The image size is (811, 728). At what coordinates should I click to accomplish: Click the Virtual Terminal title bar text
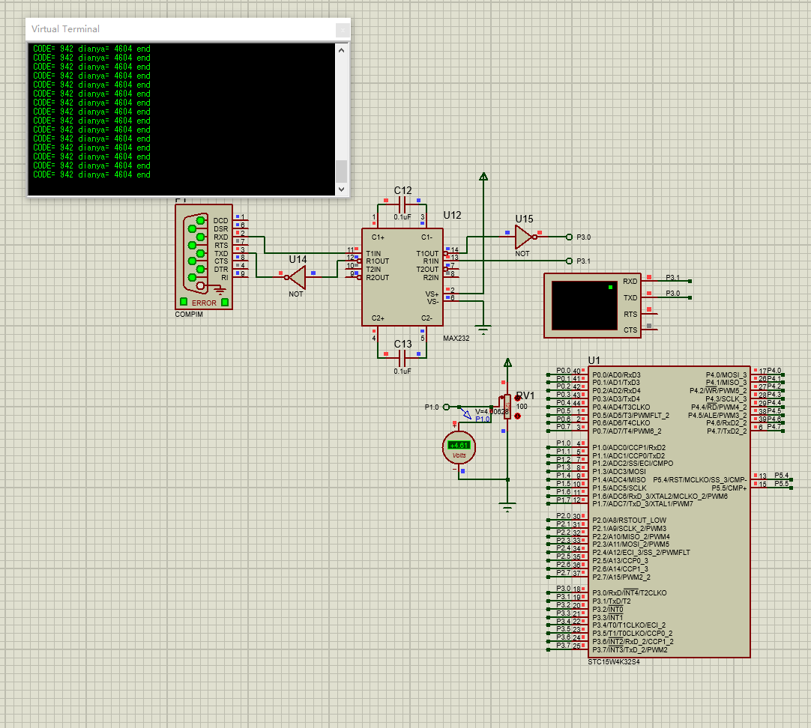click(x=66, y=29)
